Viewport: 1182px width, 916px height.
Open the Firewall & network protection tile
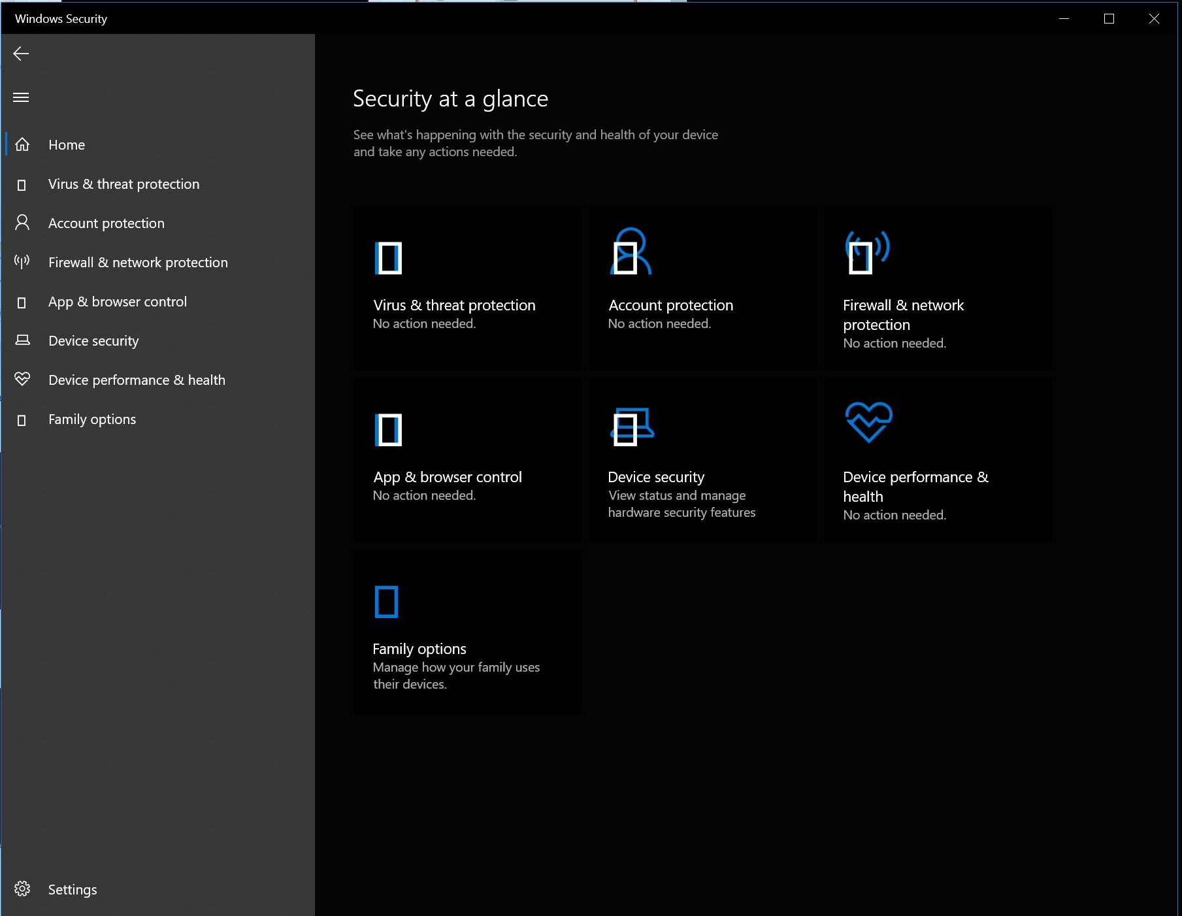(x=937, y=287)
